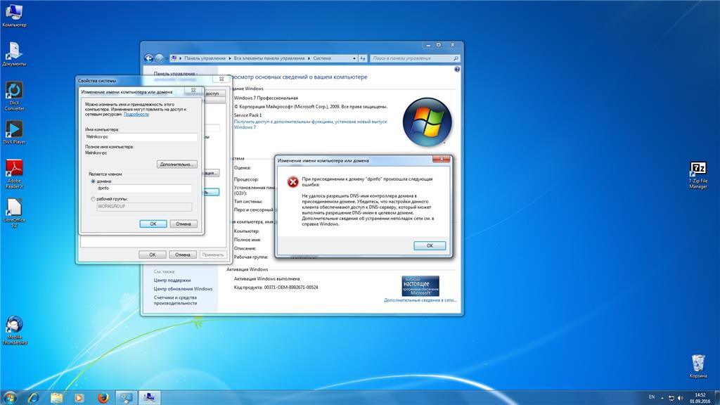Open the Компьютер desktop icon

tap(14, 15)
